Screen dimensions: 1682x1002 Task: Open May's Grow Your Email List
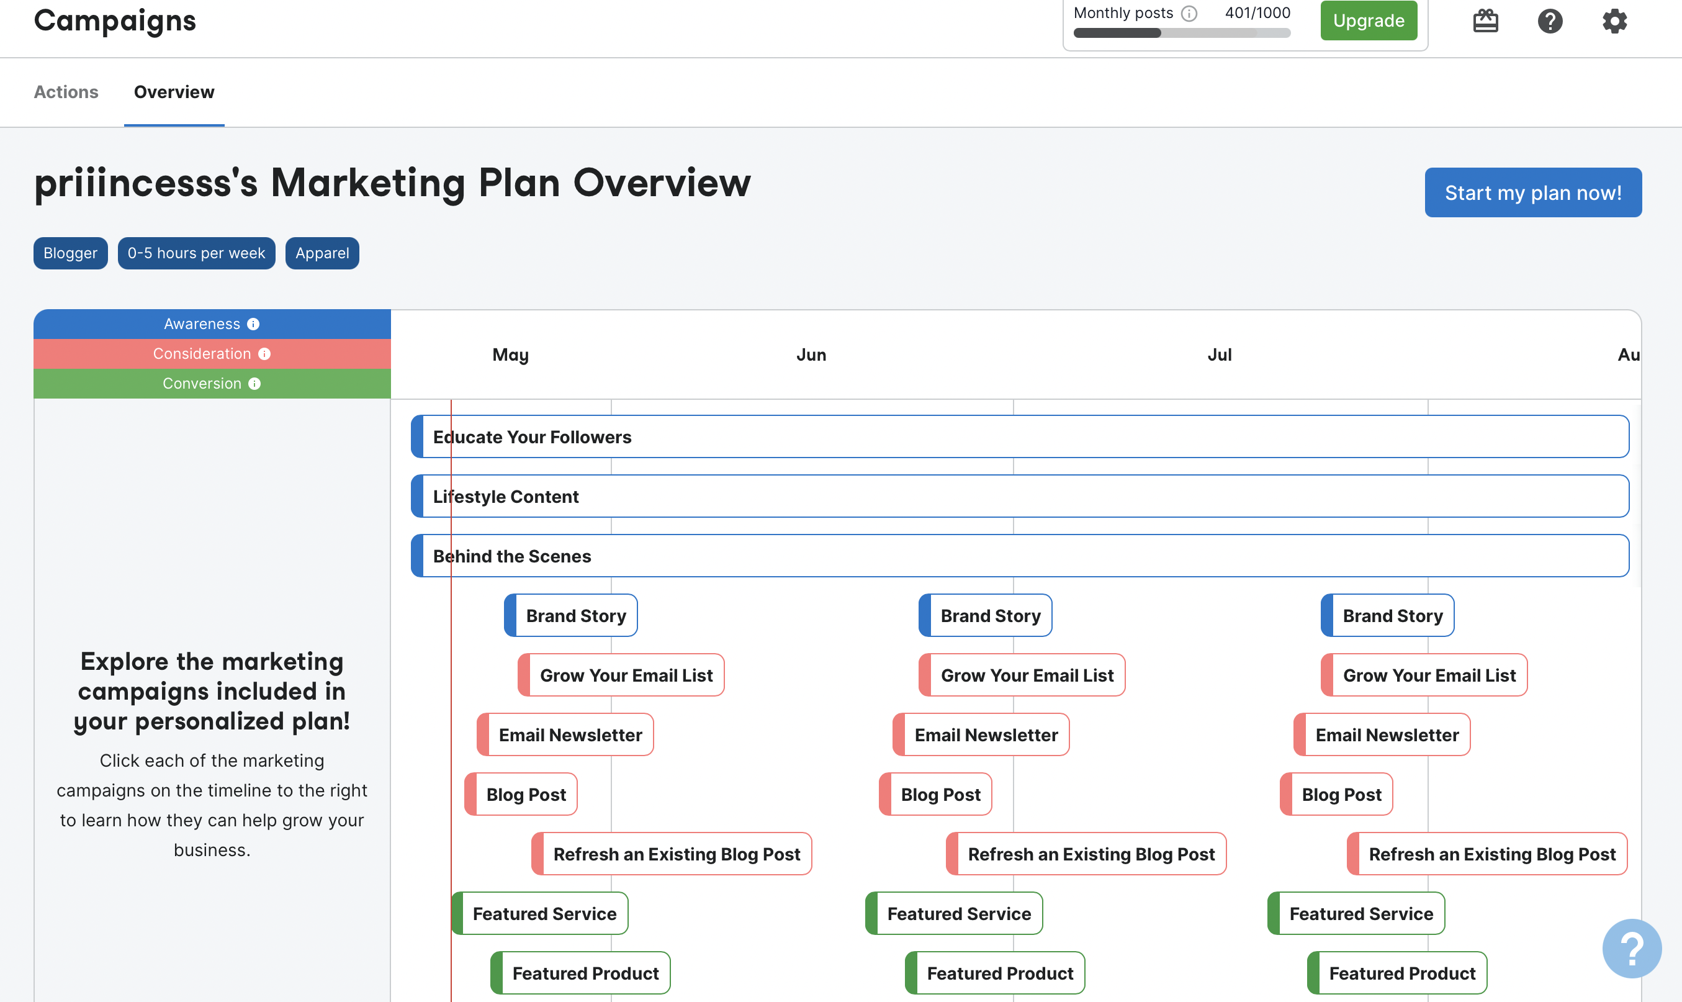pos(621,675)
